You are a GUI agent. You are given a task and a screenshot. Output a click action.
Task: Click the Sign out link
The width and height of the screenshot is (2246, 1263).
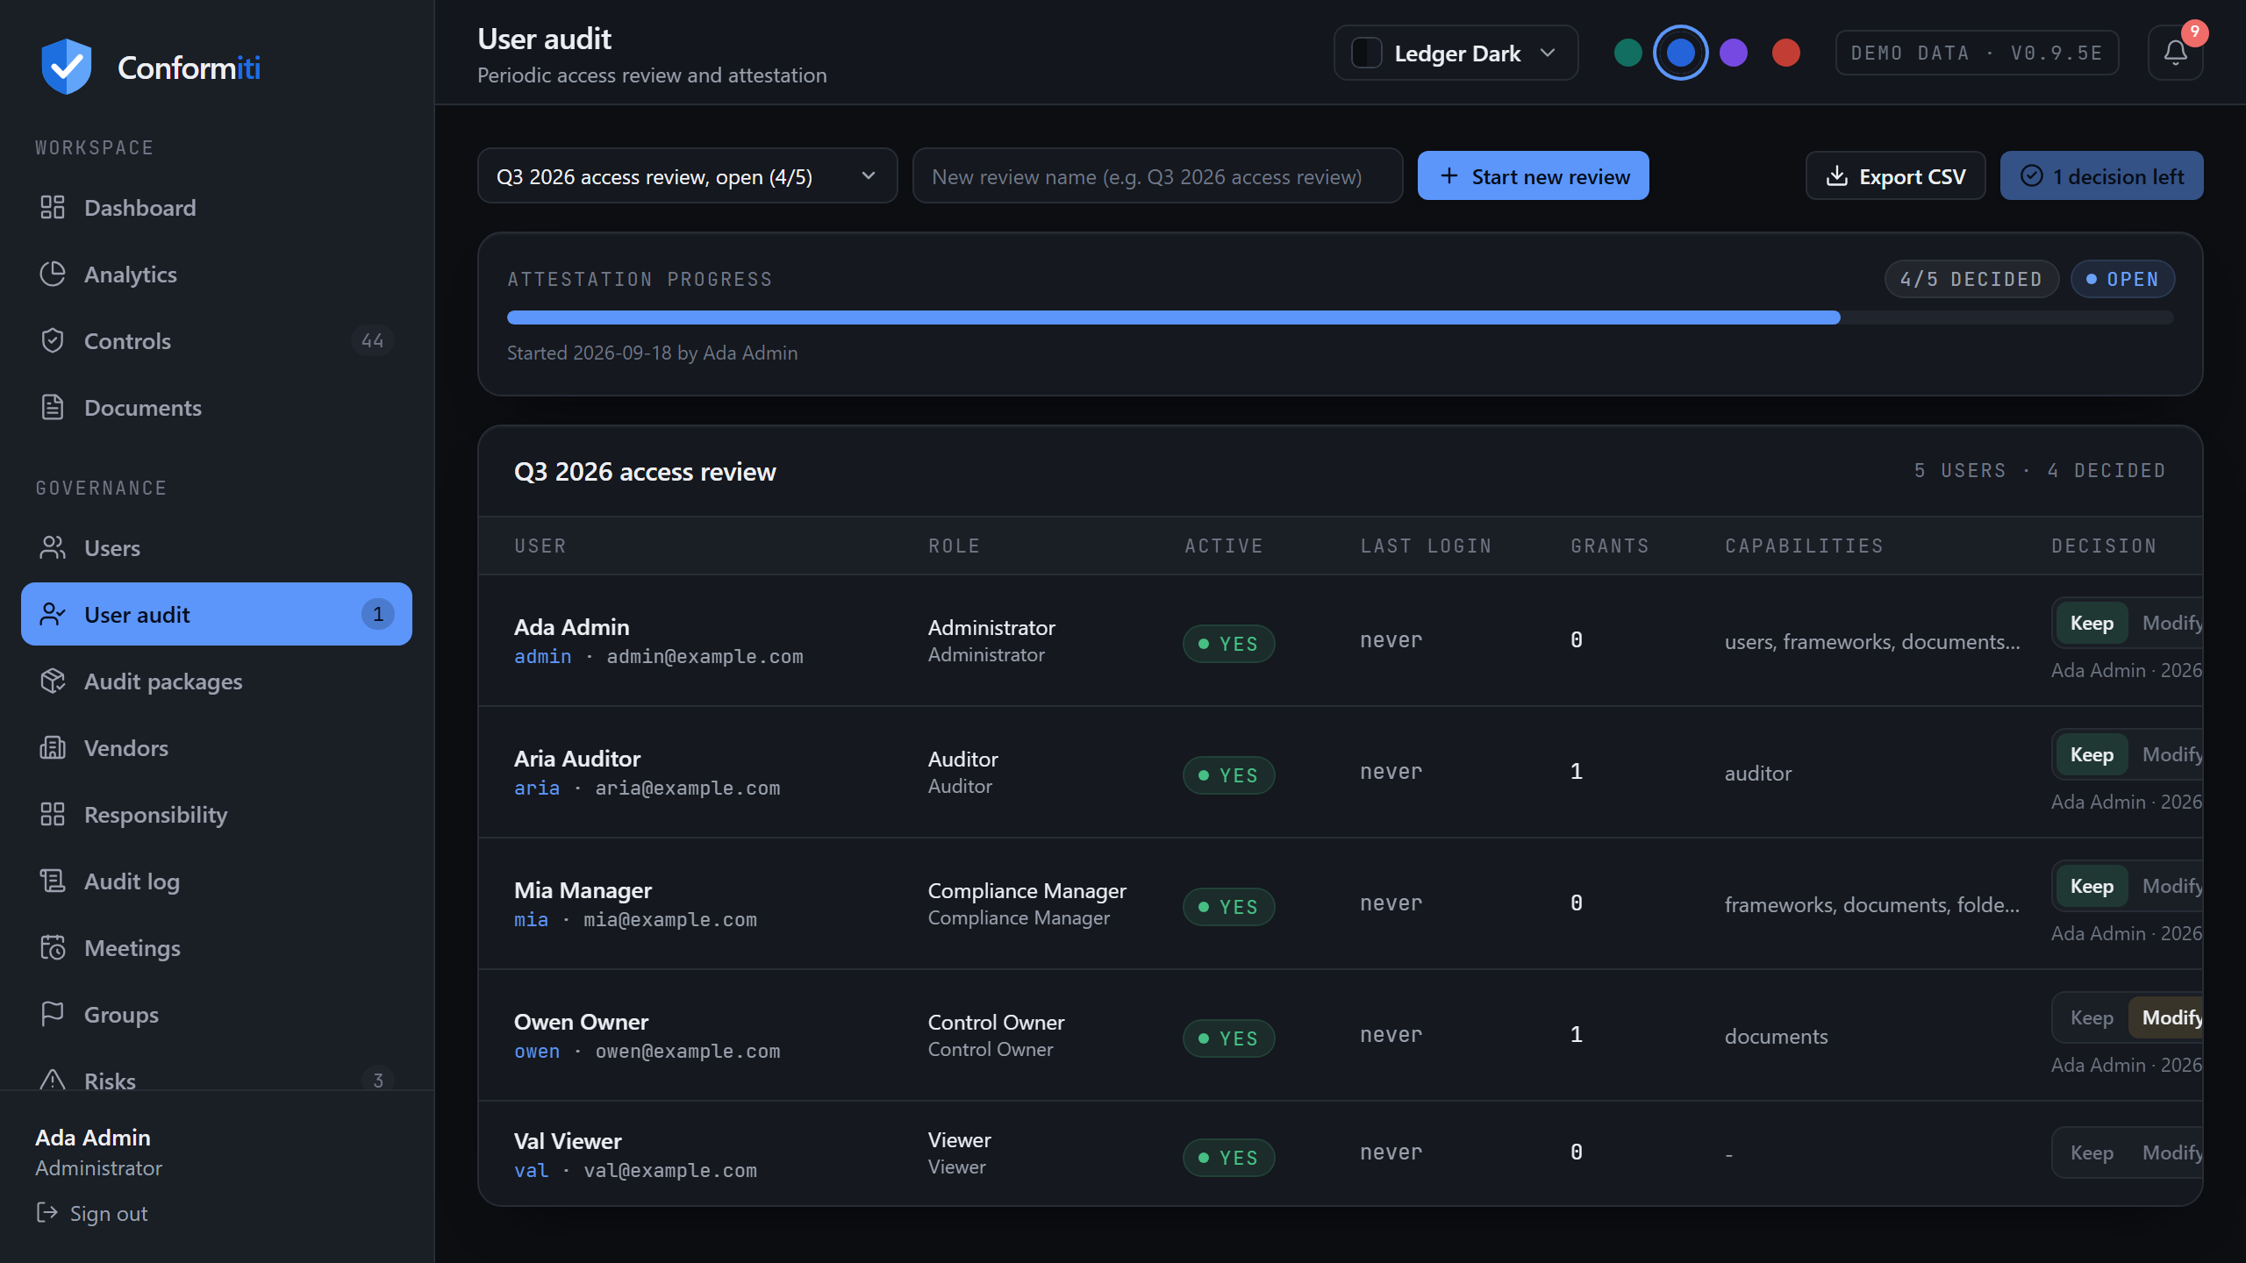pos(92,1213)
